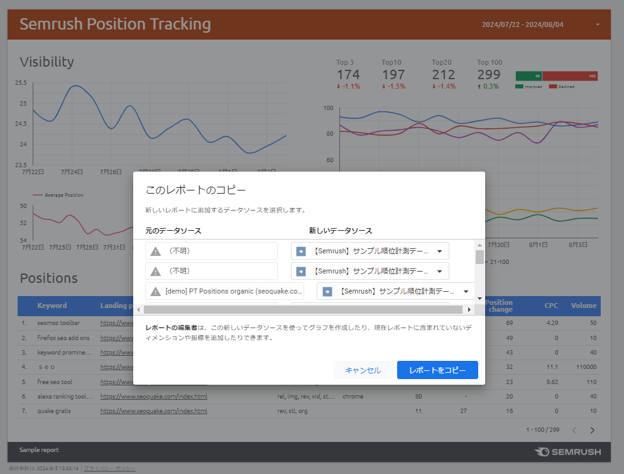Click the Declined legend swatch

552,86
